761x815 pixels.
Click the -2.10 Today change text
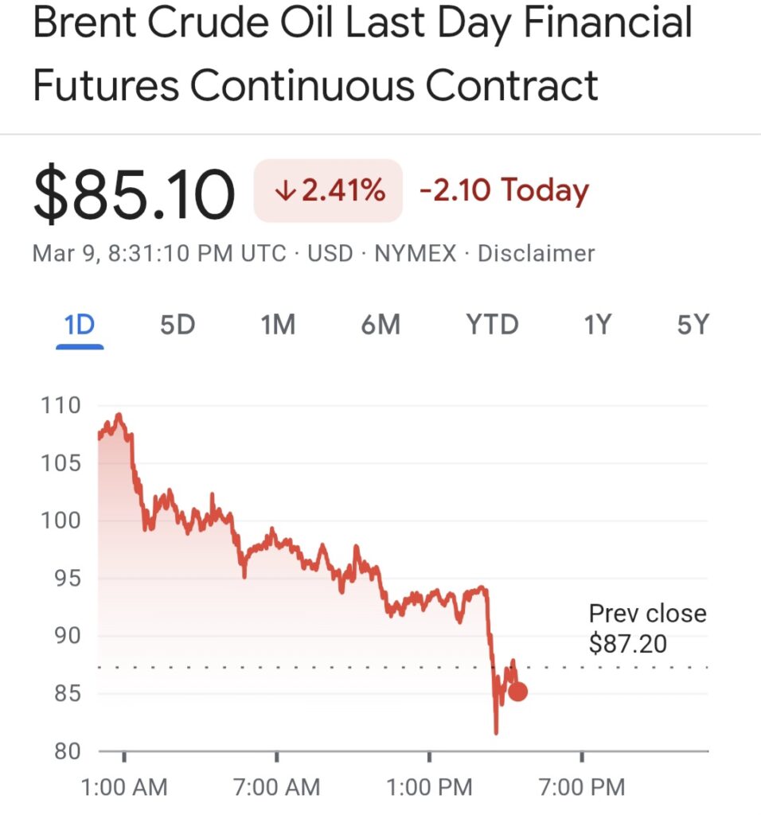click(503, 191)
